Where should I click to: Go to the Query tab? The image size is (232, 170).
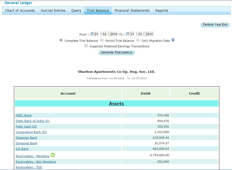coord(76,10)
